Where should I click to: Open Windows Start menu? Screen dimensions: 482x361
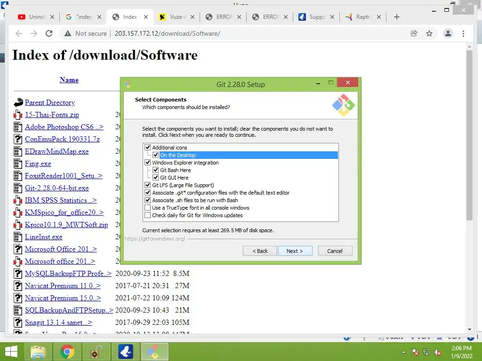11,352
